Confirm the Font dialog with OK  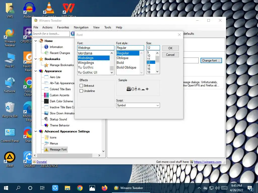170,48
